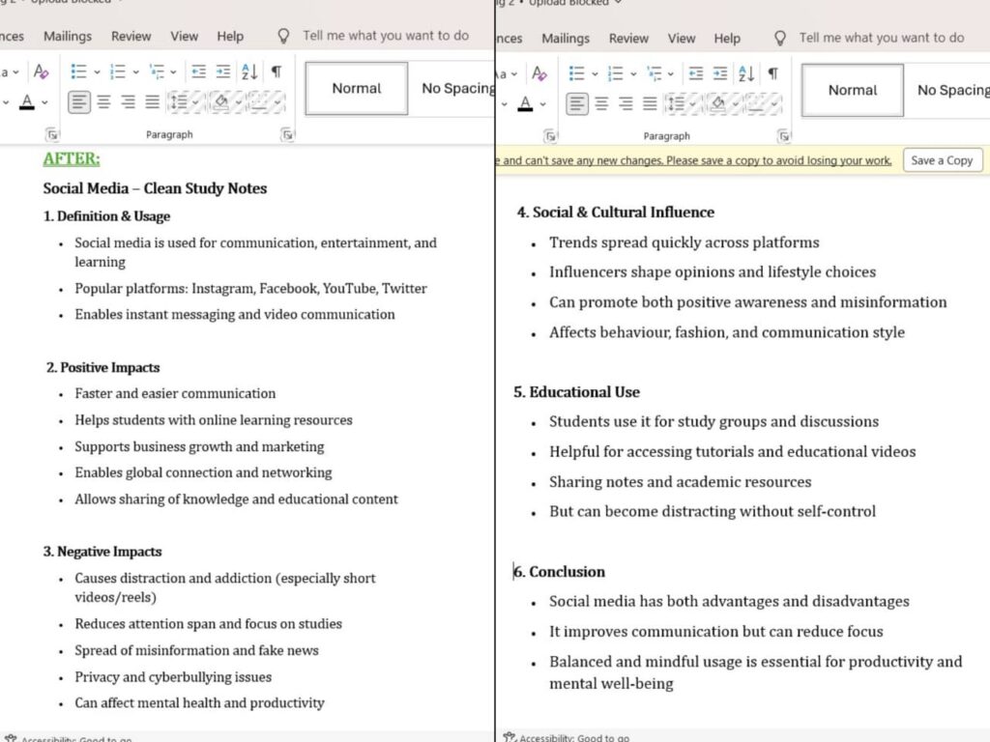The height and width of the screenshot is (742, 990).
Task: Toggle align left in right window
Action: pos(576,103)
